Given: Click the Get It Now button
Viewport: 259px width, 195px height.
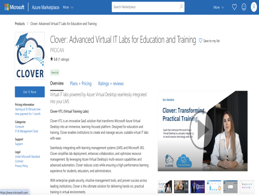Looking at the screenshot, I should coord(30,92).
